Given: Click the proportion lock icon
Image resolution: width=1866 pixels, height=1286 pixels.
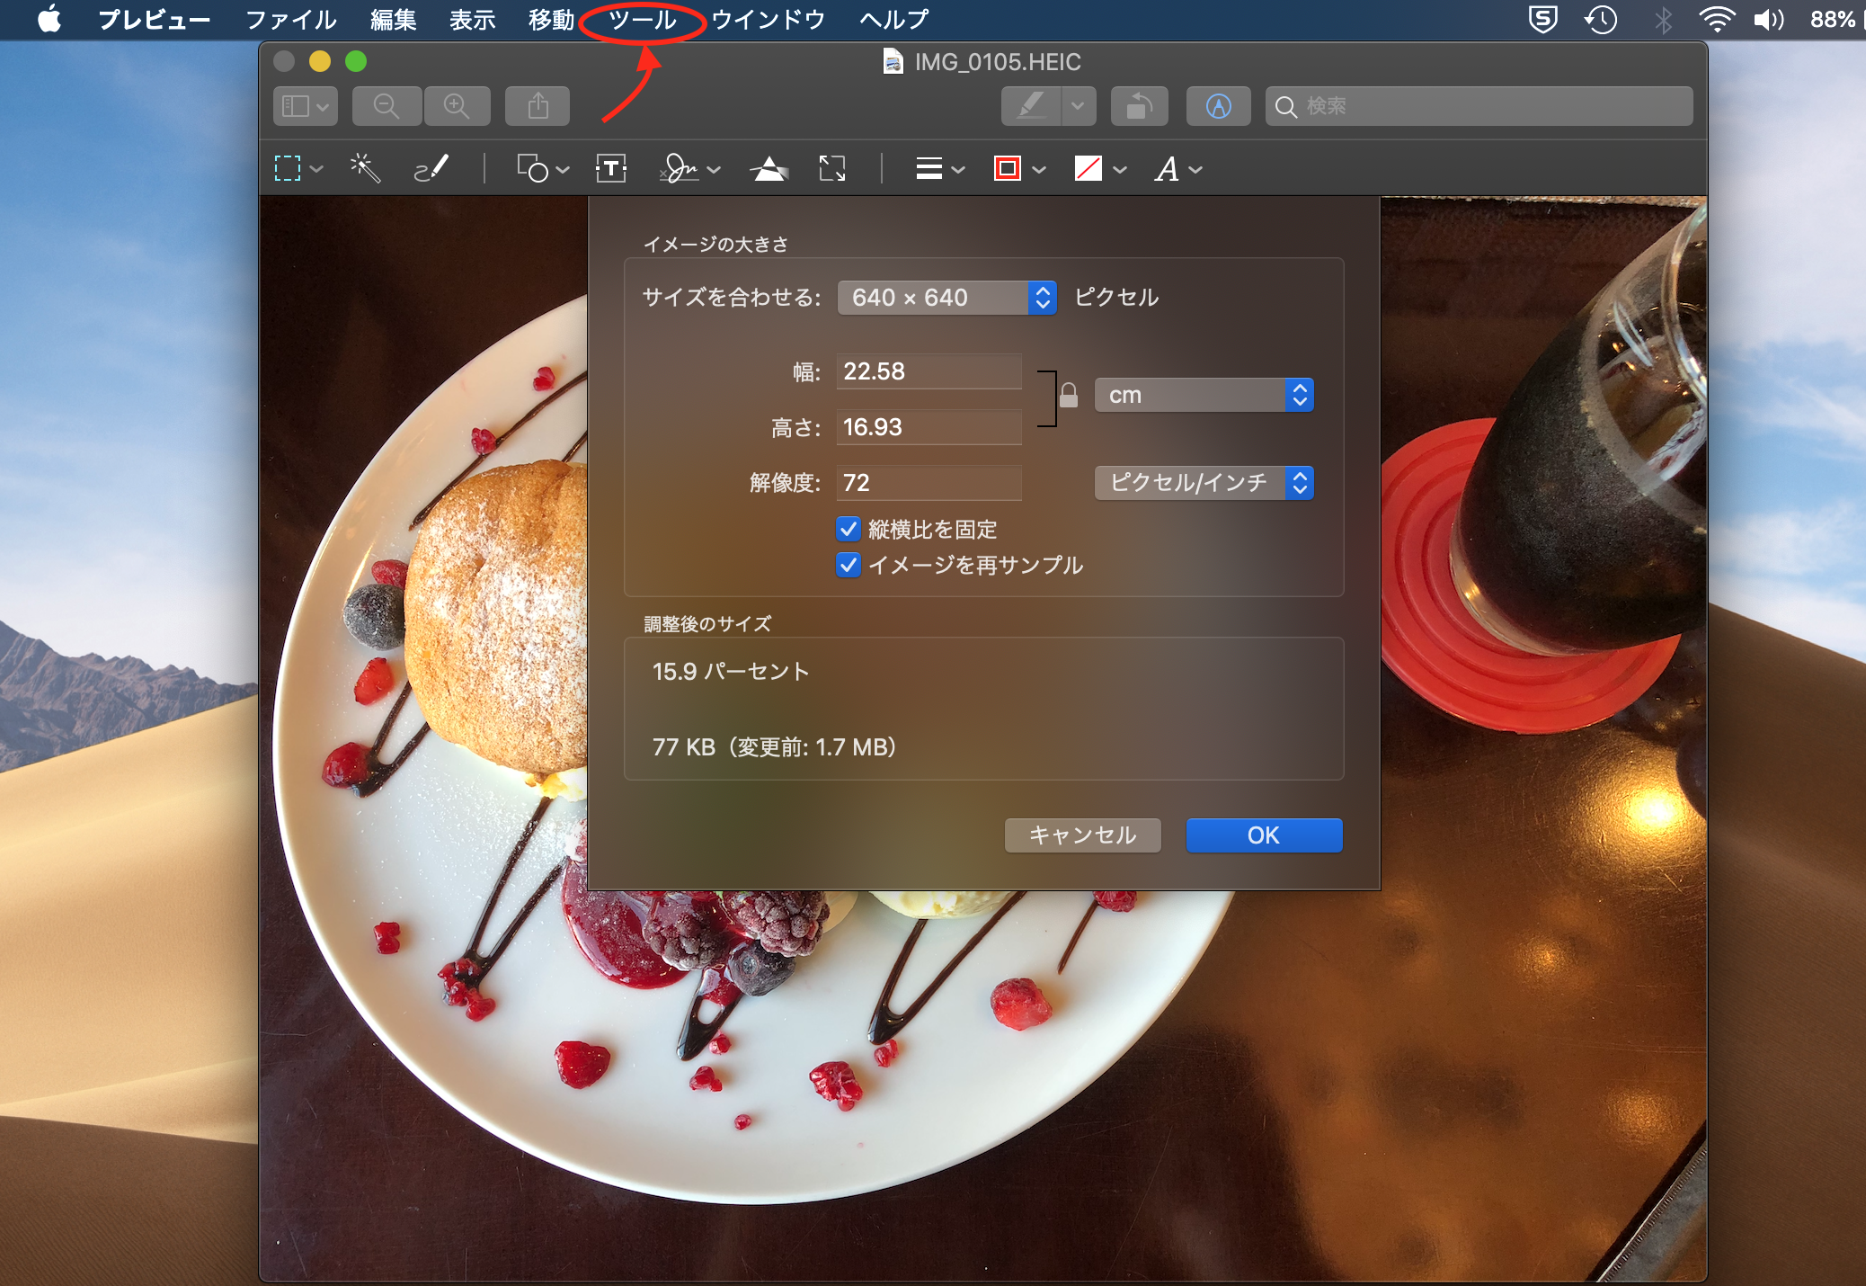Looking at the screenshot, I should point(1069,396).
